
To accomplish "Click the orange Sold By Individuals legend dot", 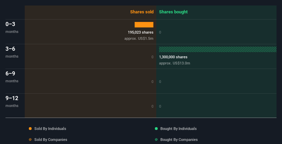I will (30, 129).
